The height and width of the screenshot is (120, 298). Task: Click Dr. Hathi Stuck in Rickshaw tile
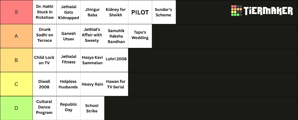click(x=45, y=12)
